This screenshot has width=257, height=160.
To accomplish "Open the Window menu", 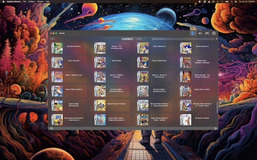I will click(40, 2).
